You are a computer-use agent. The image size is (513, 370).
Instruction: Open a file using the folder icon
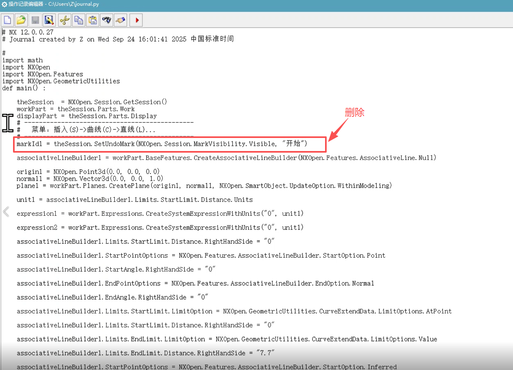click(x=21, y=20)
